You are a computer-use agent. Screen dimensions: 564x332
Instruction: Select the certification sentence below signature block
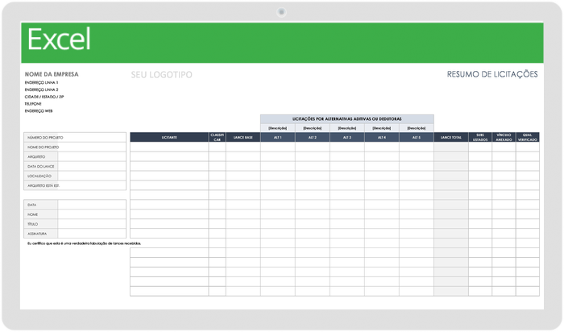tap(84, 243)
